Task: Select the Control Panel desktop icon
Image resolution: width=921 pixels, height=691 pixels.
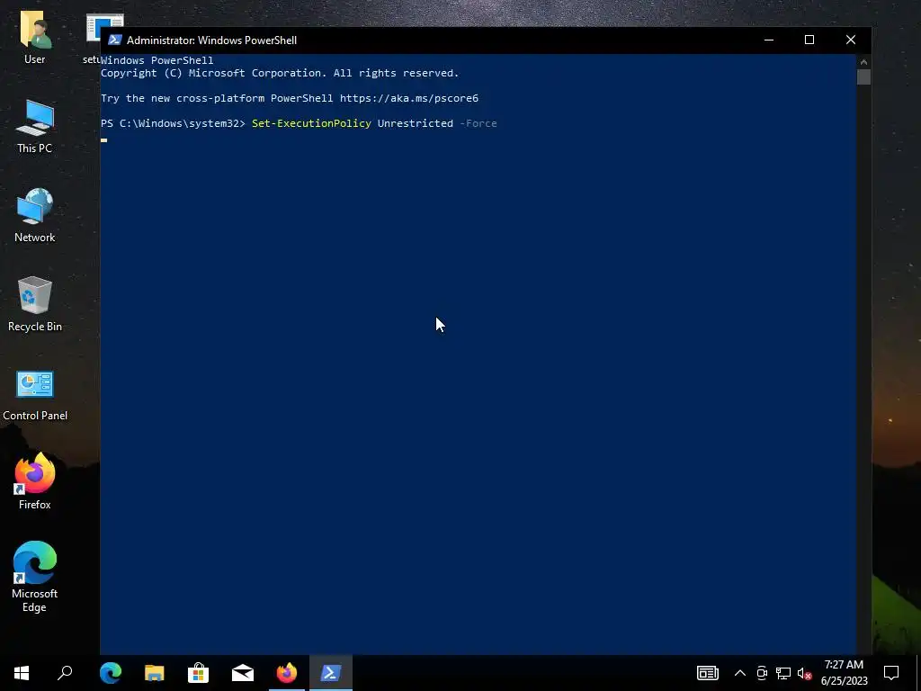Action: [35, 395]
